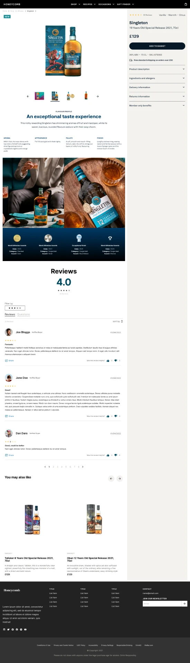
Task: Click the newsletter Email input field
Action: tap(162, 604)
